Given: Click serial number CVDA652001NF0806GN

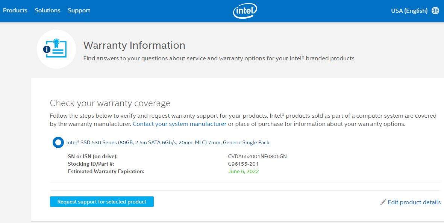Looking at the screenshot, I should pos(257,156).
